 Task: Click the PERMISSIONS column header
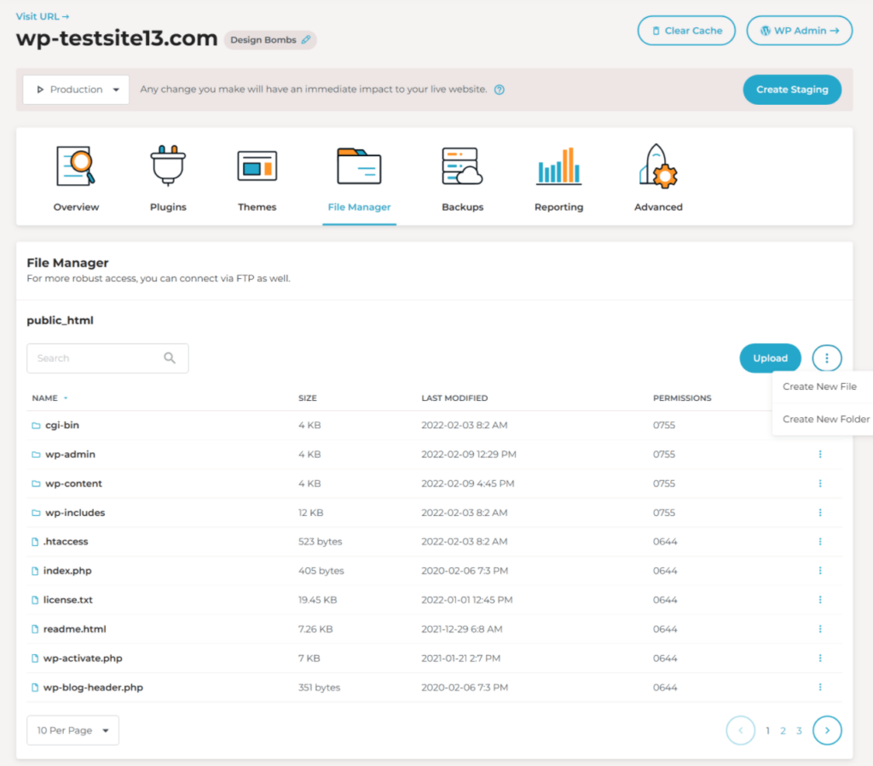[682, 398]
